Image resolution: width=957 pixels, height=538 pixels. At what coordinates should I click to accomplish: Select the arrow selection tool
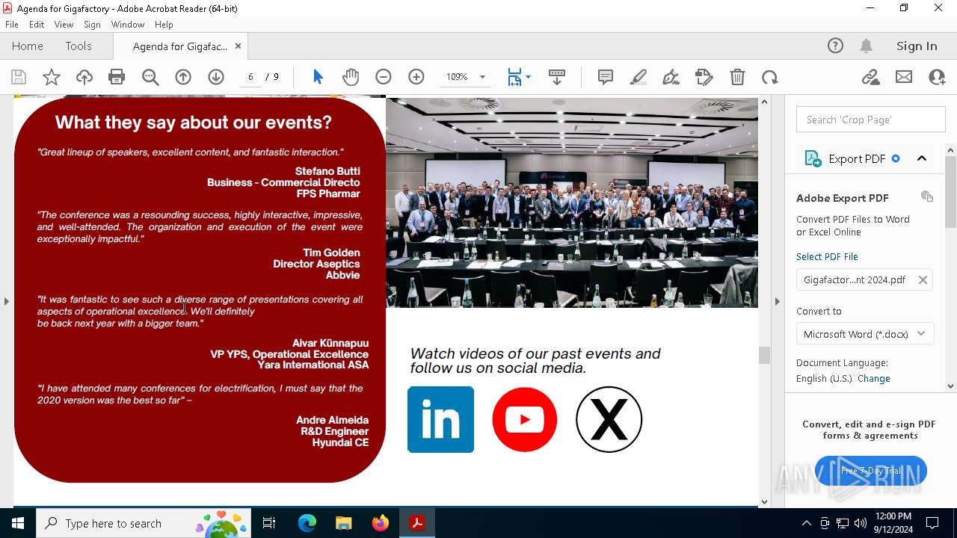coord(318,77)
